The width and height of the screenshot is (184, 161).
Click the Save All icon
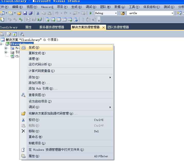coord(31,13)
